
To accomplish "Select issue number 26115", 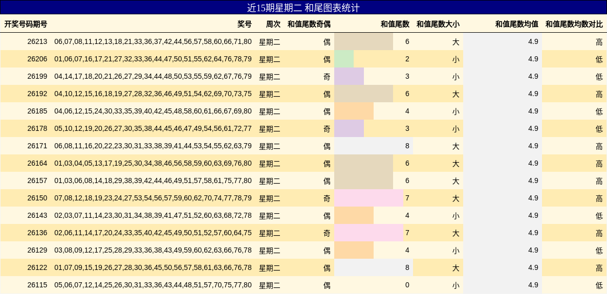I will click(x=37, y=285).
